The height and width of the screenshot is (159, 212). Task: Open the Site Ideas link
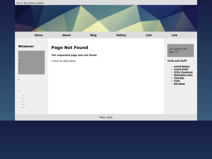(179, 84)
